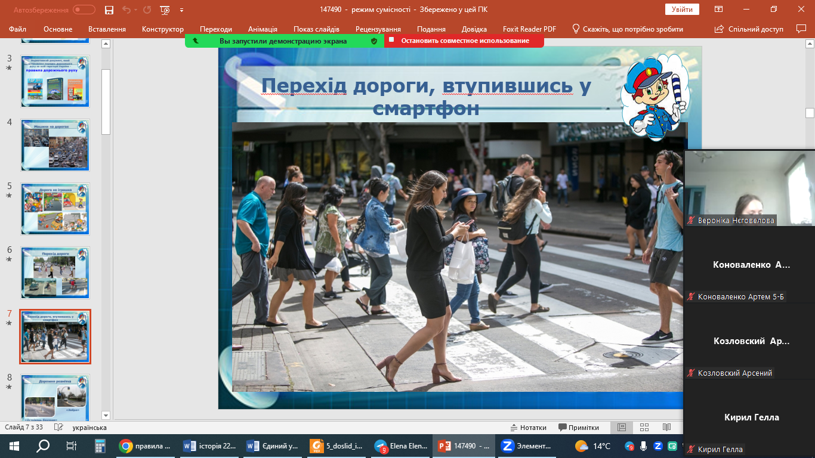This screenshot has width=815, height=458.
Task: Switch to Reading view
Action: coord(666,428)
